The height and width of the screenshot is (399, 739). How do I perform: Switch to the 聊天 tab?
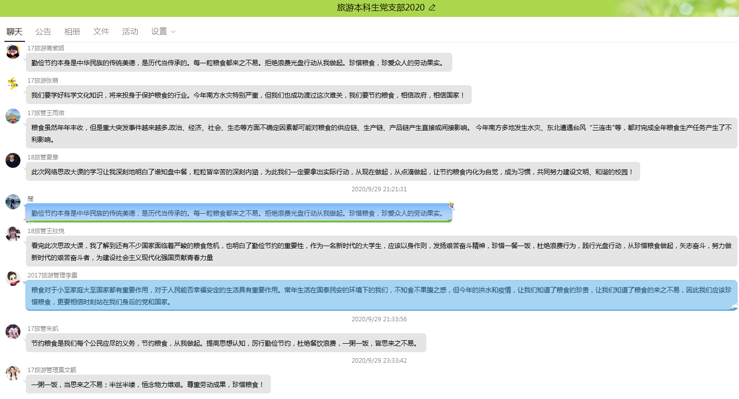14,31
